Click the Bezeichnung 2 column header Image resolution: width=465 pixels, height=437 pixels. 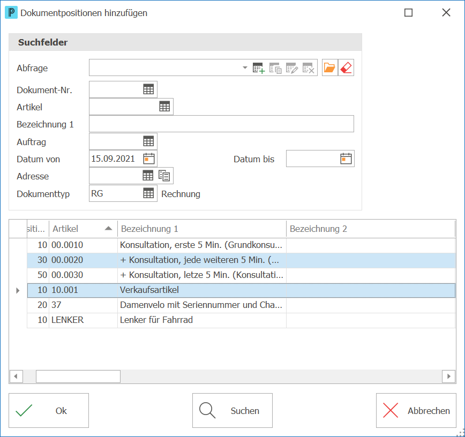click(x=371, y=229)
